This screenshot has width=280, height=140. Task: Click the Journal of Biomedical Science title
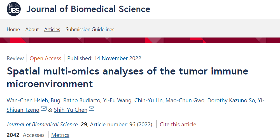click(x=88, y=9)
